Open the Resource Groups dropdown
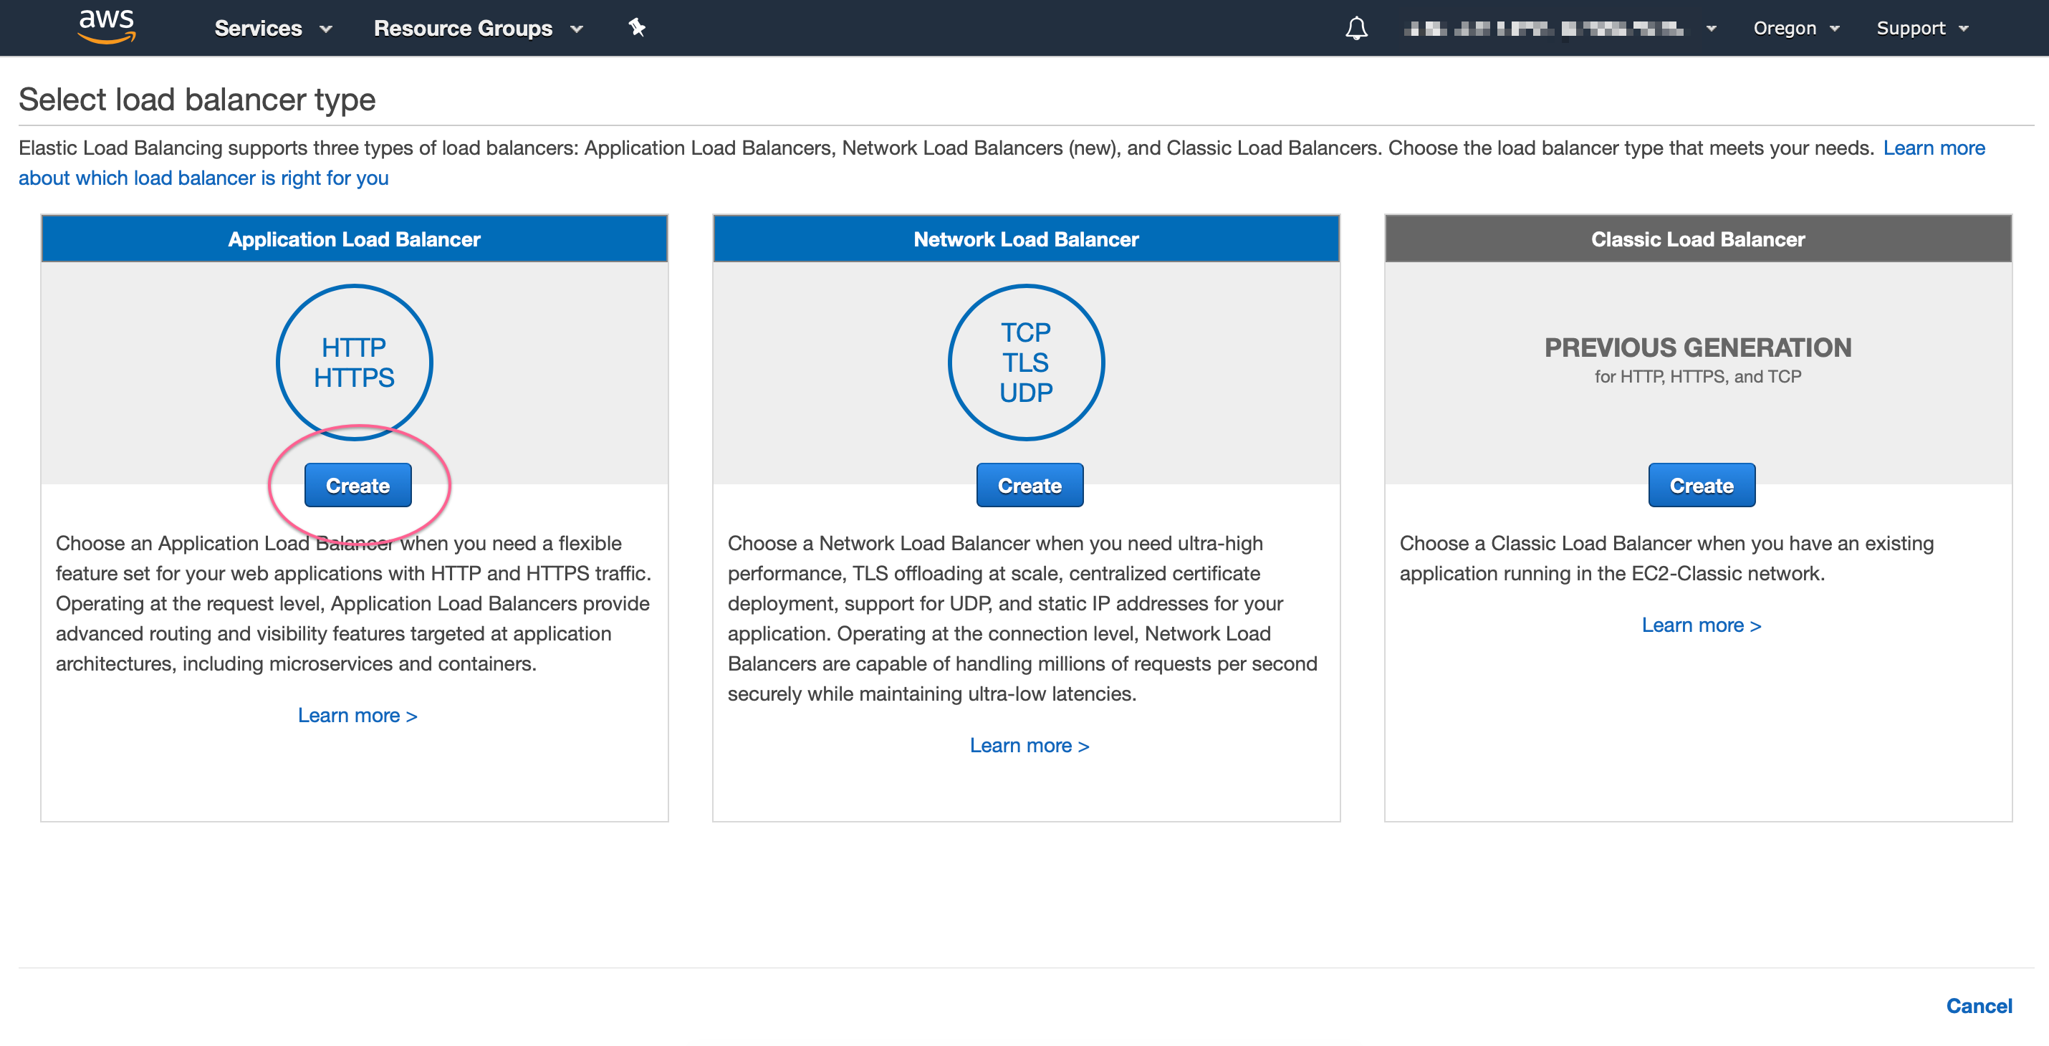 tap(478, 29)
